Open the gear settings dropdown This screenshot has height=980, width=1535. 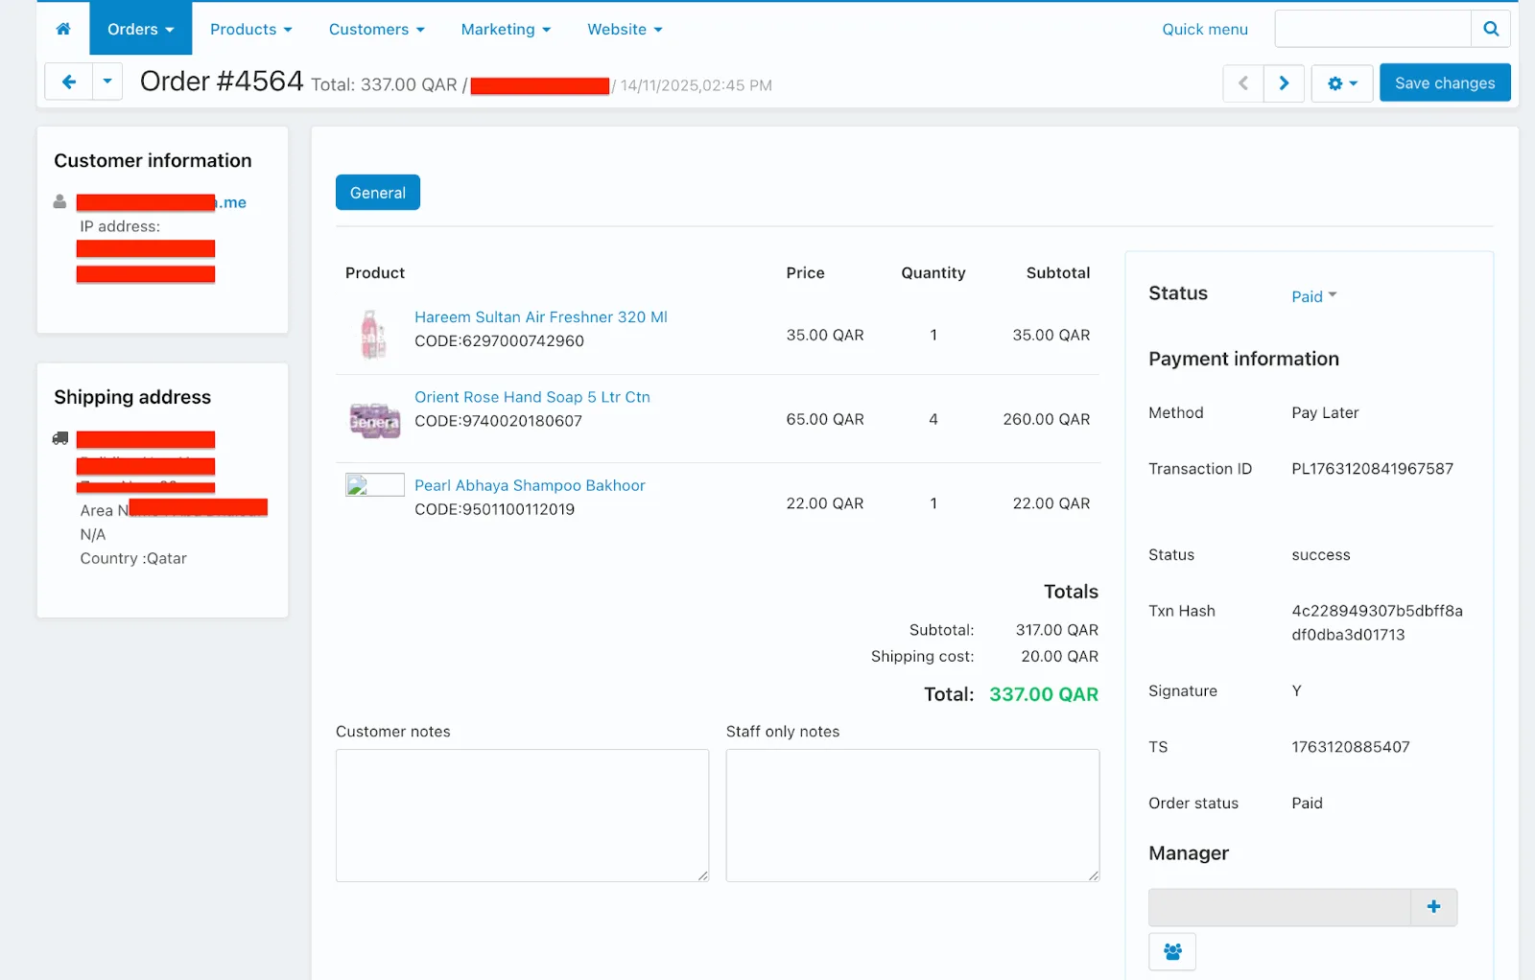[1342, 83]
